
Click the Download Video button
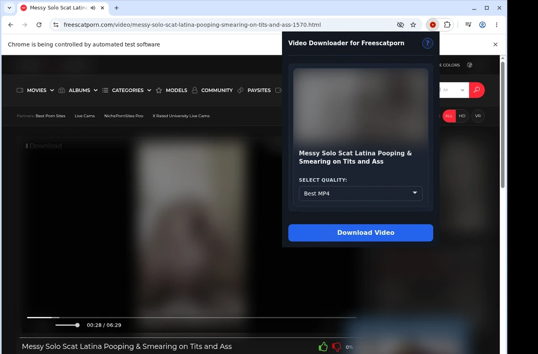360,233
